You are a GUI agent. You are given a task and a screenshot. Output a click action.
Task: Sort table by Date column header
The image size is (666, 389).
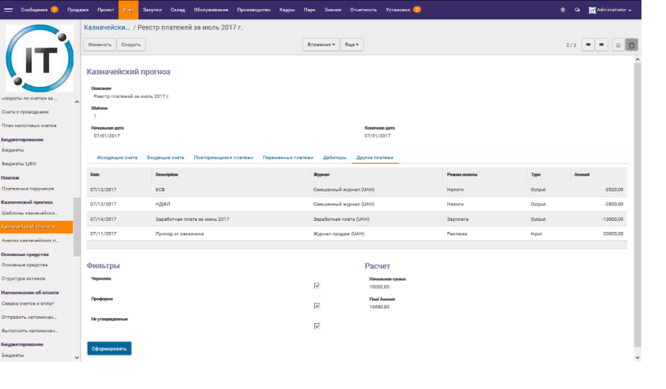point(95,175)
